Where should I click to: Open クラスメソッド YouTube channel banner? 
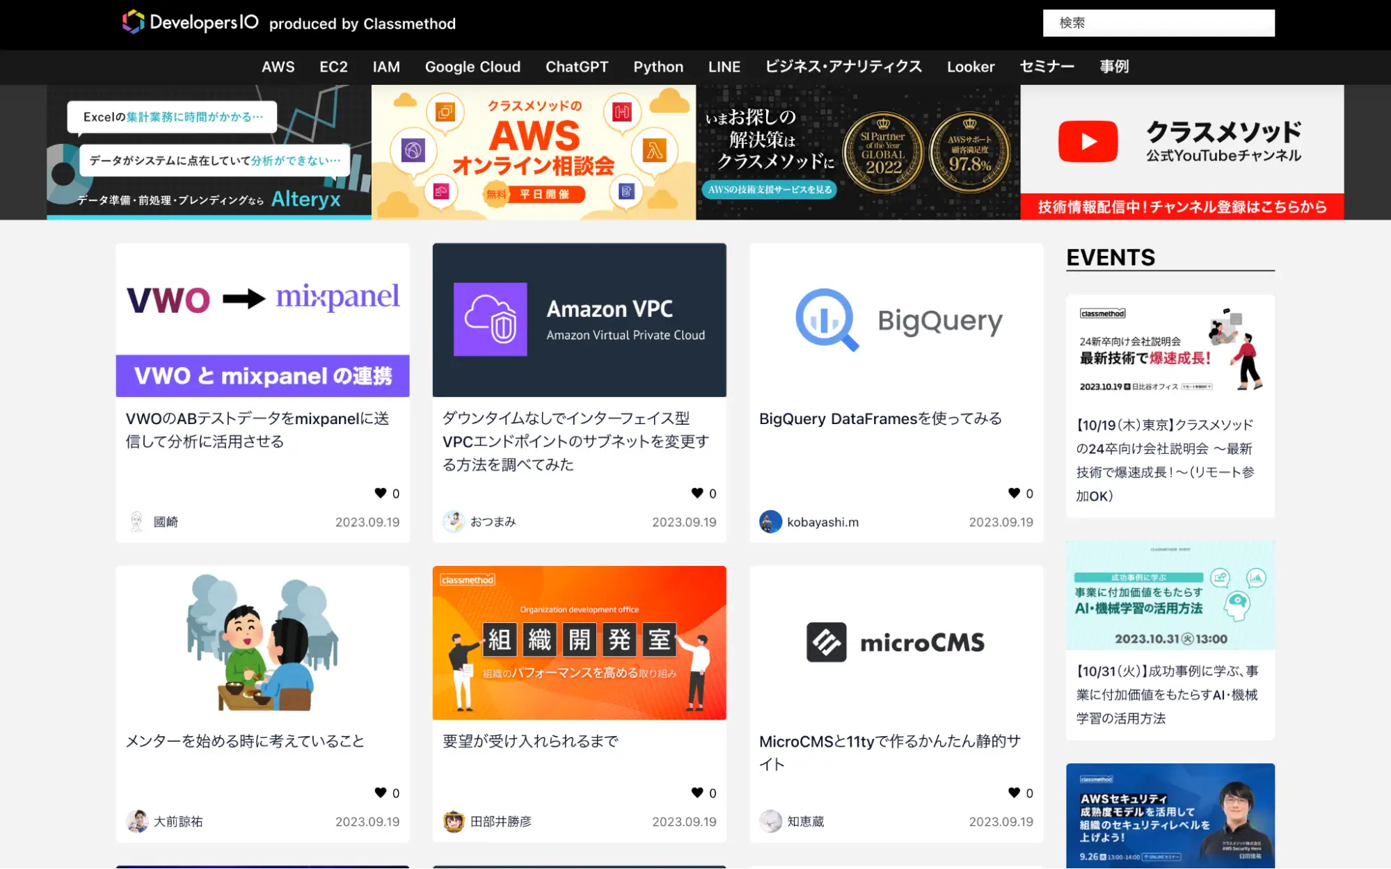coord(1182,152)
